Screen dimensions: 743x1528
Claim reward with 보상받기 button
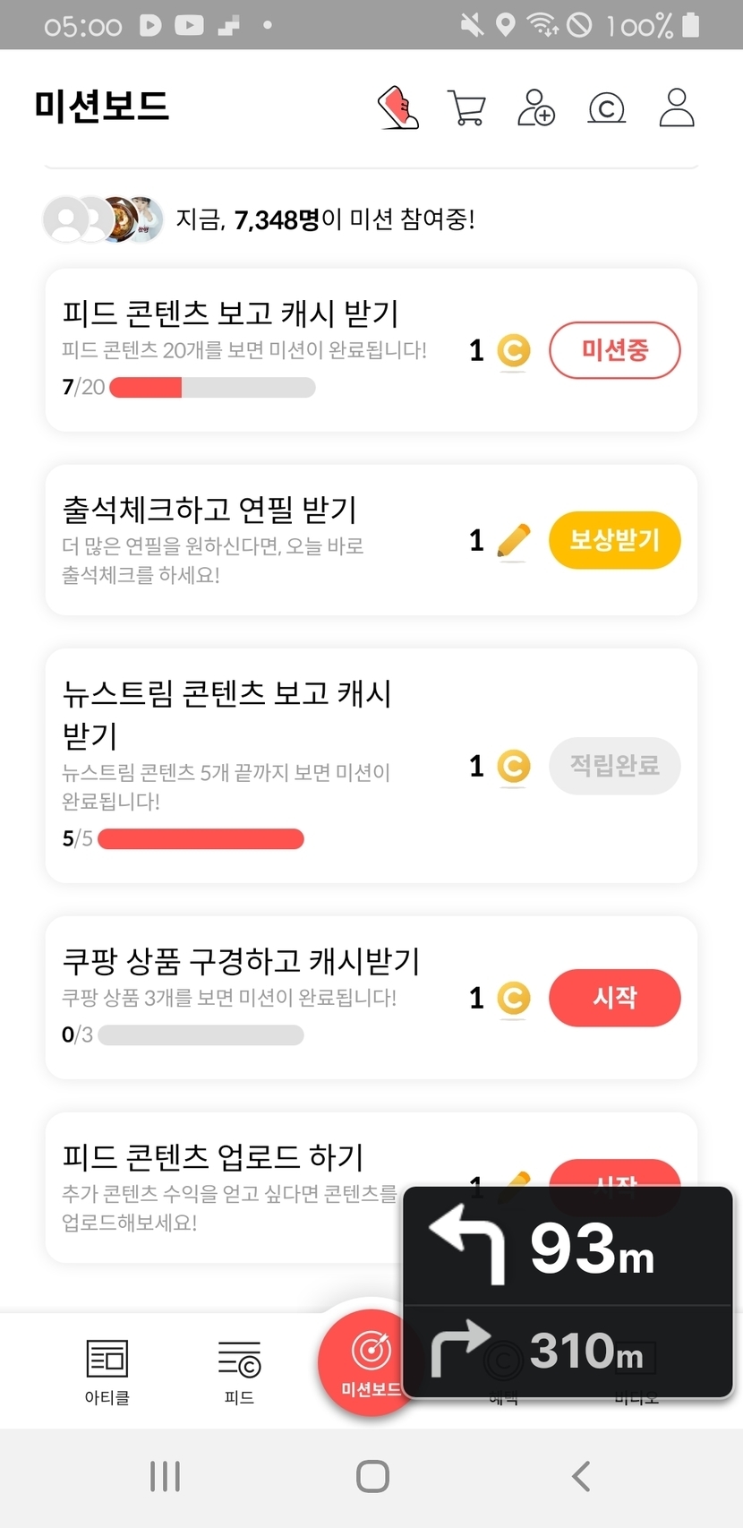[614, 540]
